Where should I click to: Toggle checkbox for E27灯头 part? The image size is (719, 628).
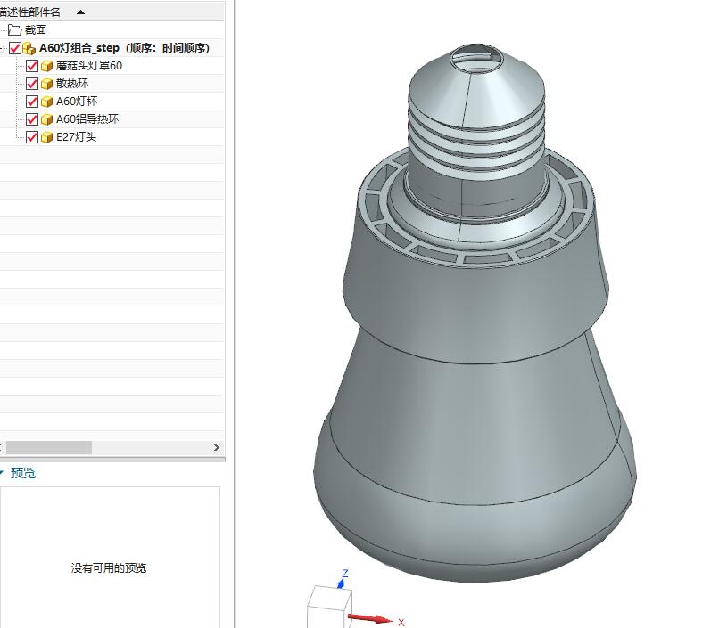tap(32, 137)
